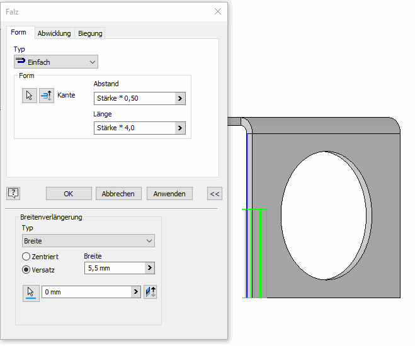Close the Falz dialog window

pos(218,11)
